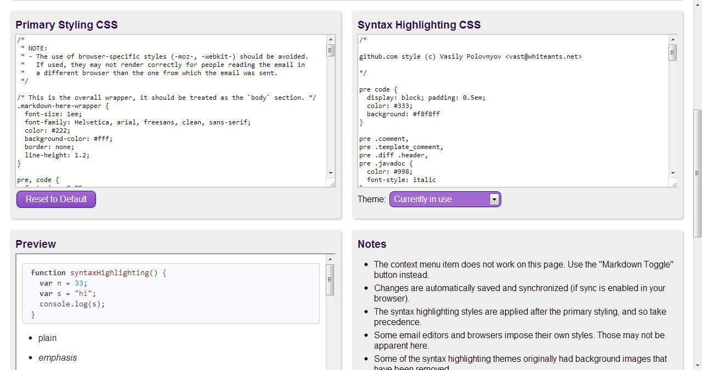This screenshot has height=370, width=702.
Task: Click the Reset to Default button
Action: [56, 200]
